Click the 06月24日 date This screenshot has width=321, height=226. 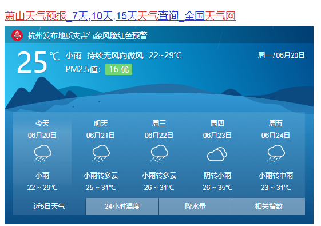(276, 135)
